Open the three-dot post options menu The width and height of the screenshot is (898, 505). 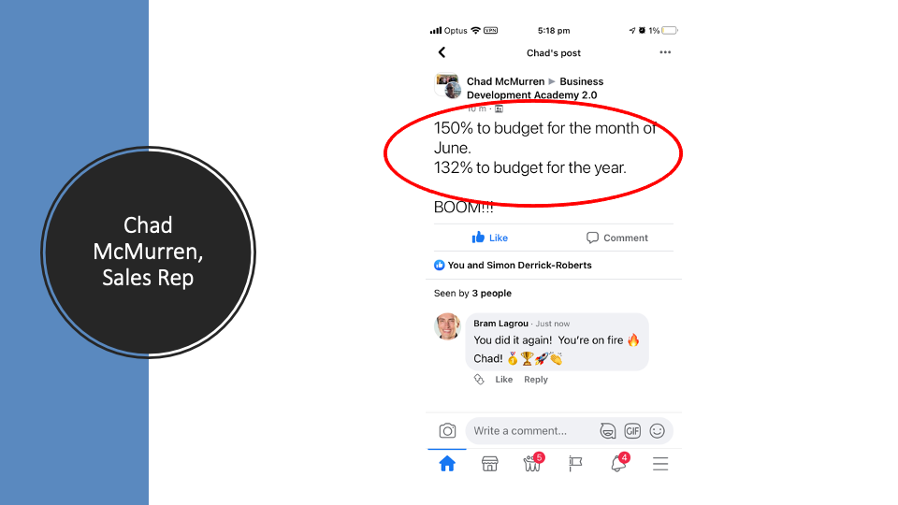[665, 52]
